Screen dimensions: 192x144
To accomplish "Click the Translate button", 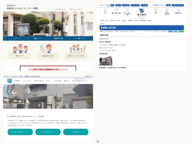I will (x=27, y=76).
